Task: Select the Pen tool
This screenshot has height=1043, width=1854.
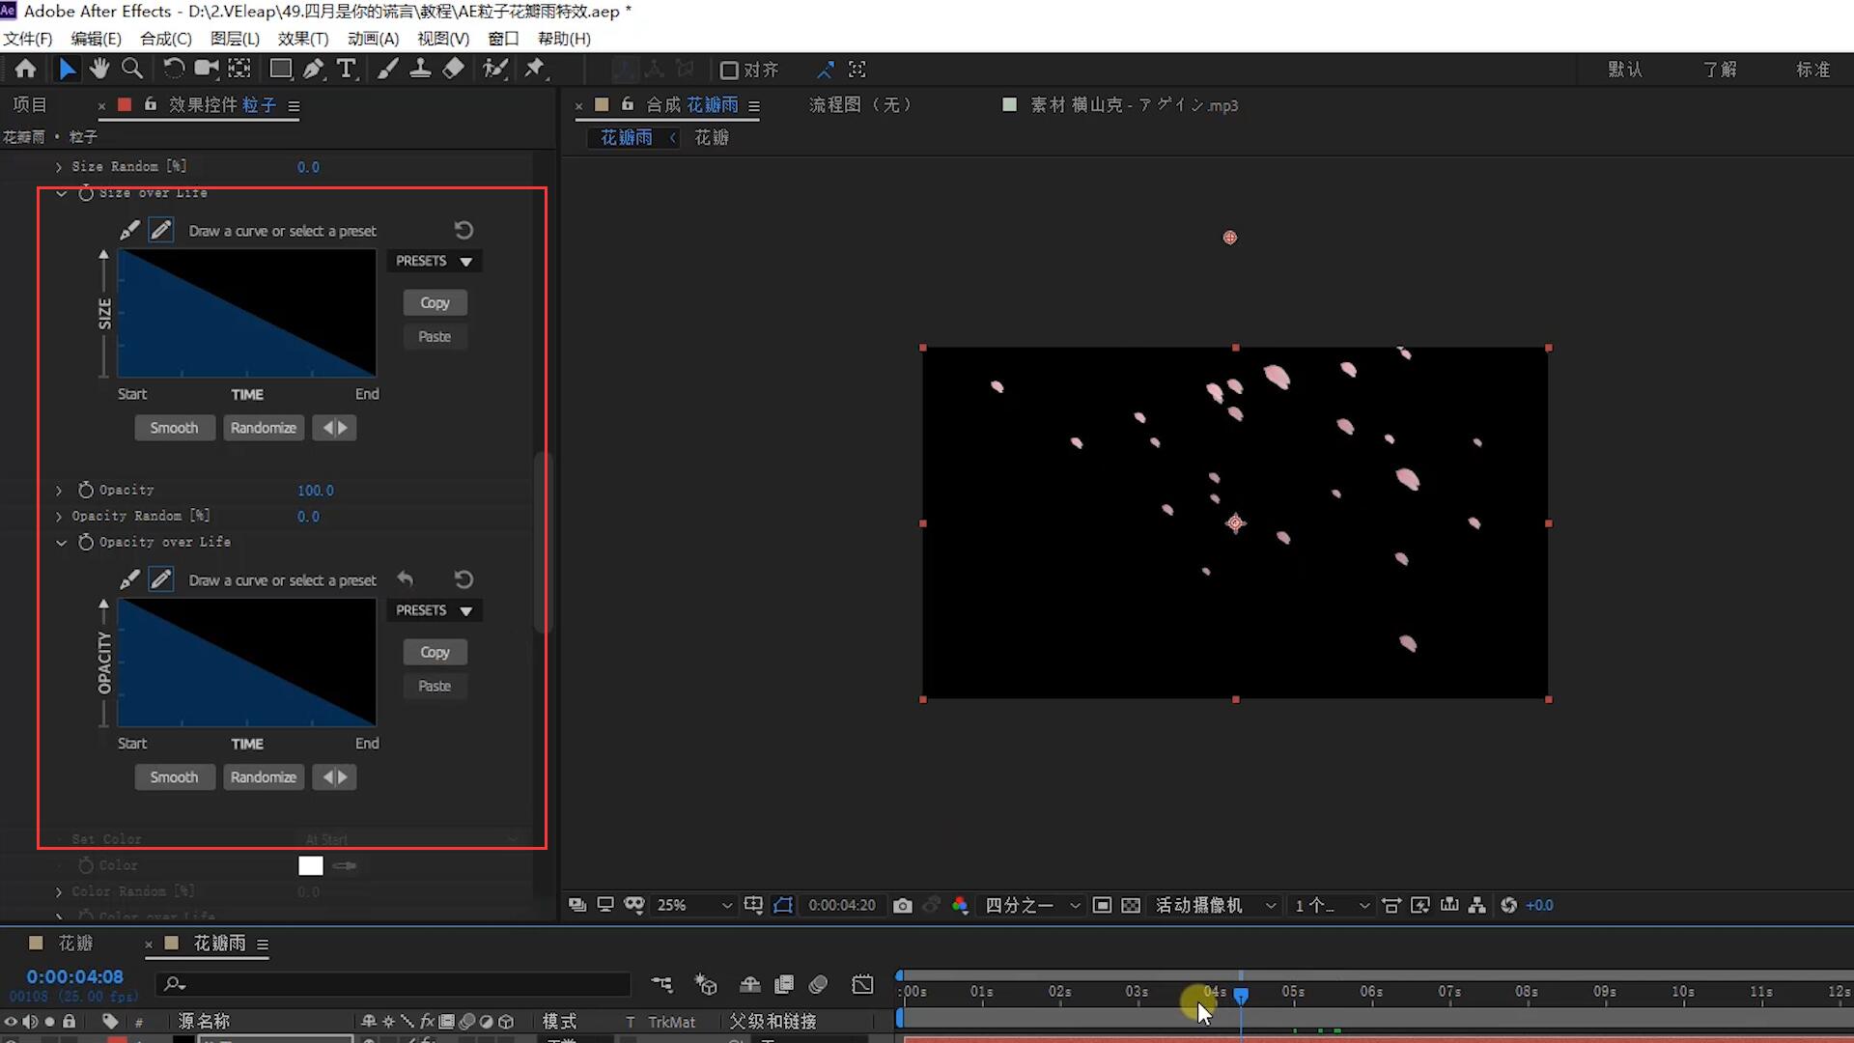Action: [314, 69]
